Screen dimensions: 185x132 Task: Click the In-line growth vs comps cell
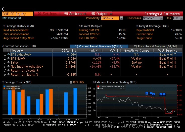(x=137, y=62)
